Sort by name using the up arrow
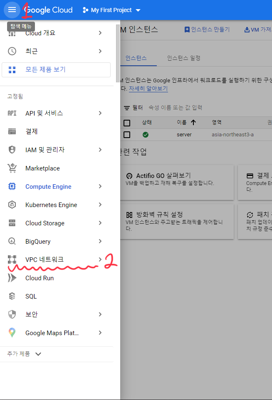The width and height of the screenshot is (272, 400). 193,122
